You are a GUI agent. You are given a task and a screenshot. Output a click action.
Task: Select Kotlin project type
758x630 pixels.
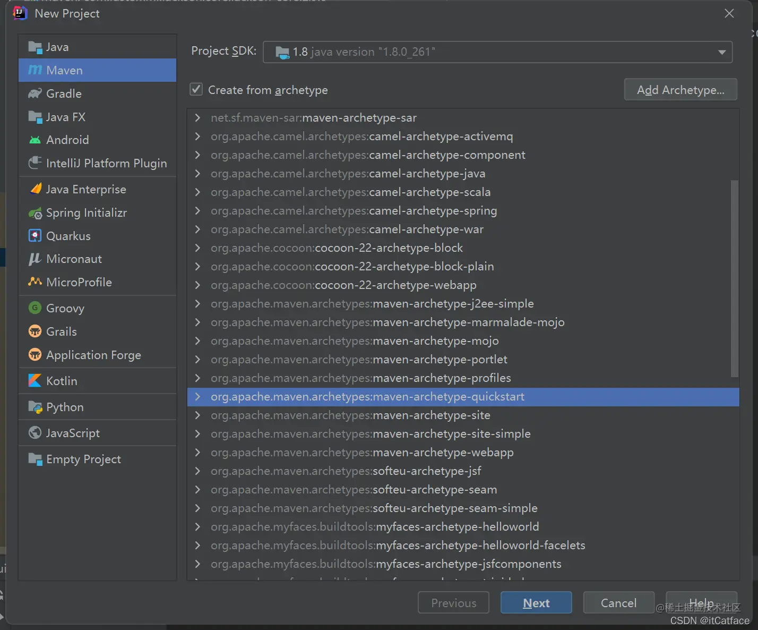[97, 381]
